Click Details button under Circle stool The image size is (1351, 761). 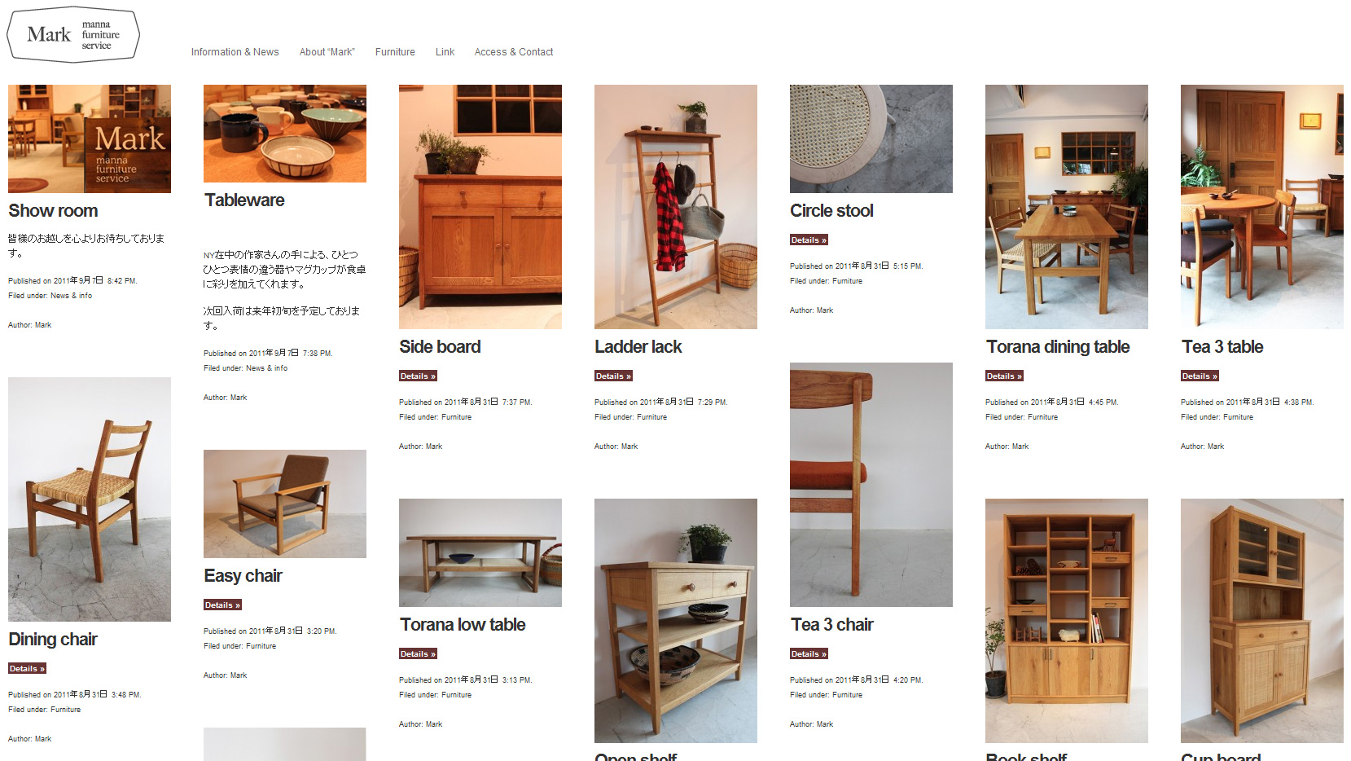coord(809,240)
